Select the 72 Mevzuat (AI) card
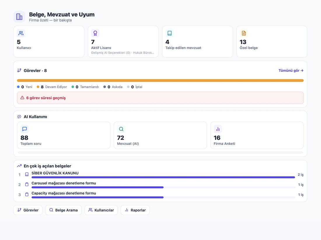This screenshot has width=321, height=240. click(x=160, y=135)
